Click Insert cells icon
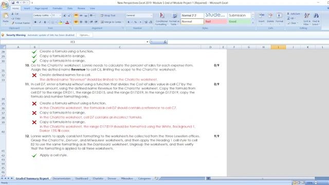Screen dimensions: 329x185 [262, 16]
